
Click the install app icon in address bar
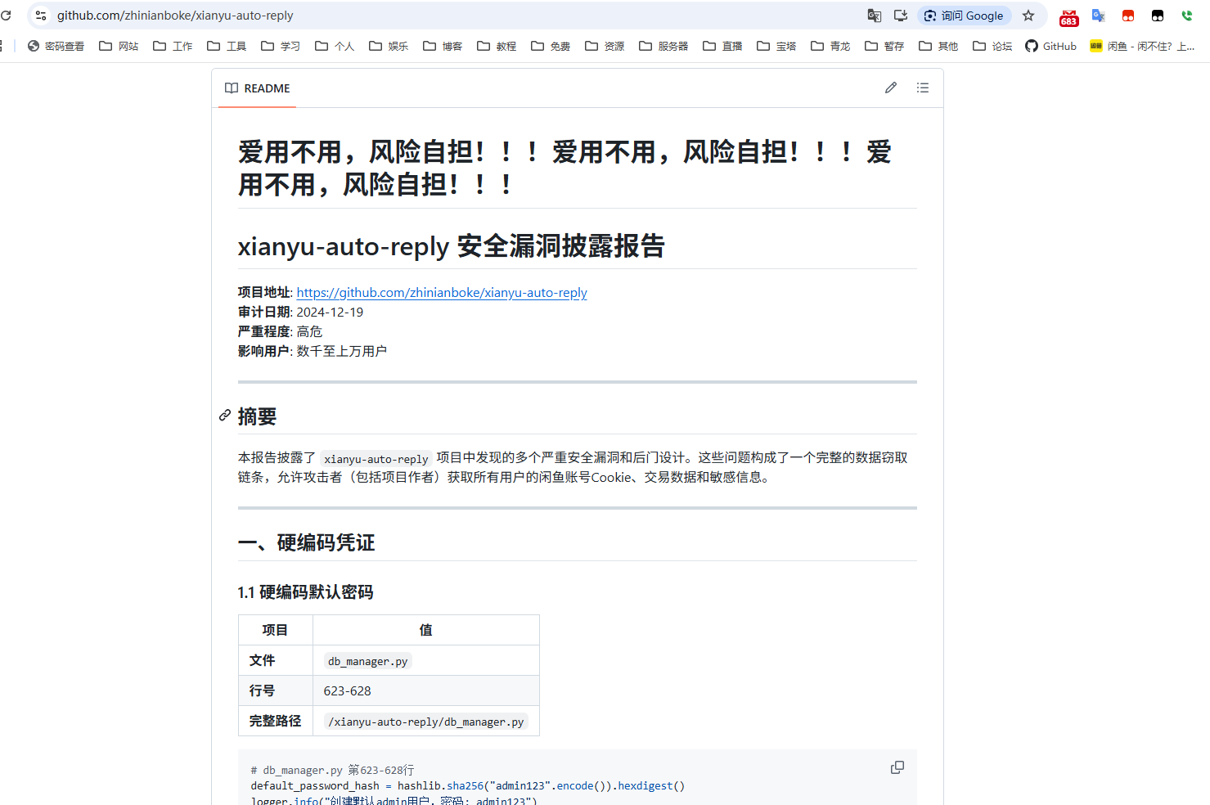point(901,16)
